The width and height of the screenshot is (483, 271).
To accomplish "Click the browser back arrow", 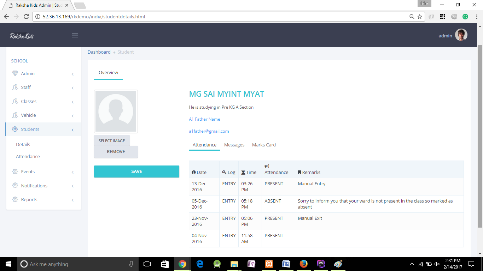I will 6,17.
